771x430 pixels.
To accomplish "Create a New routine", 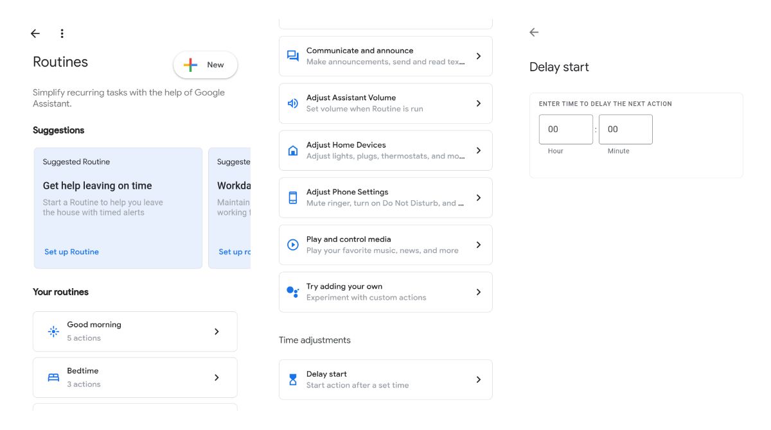I will point(205,65).
